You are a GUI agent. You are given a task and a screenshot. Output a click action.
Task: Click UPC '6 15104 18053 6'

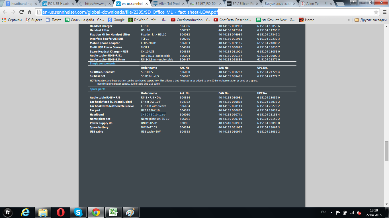point(269,26)
